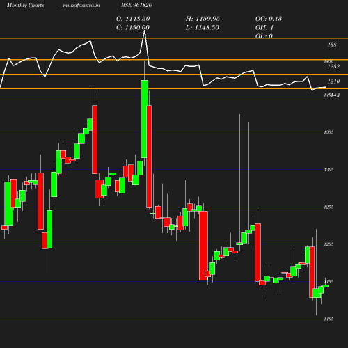This screenshot has height=348, width=348.
Task: Click the '1355' price axis label
Action: point(329,132)
